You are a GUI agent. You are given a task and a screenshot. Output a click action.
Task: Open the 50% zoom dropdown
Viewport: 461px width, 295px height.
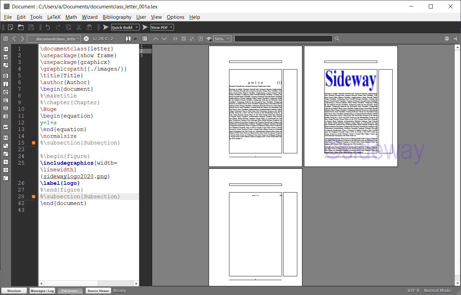222,39
